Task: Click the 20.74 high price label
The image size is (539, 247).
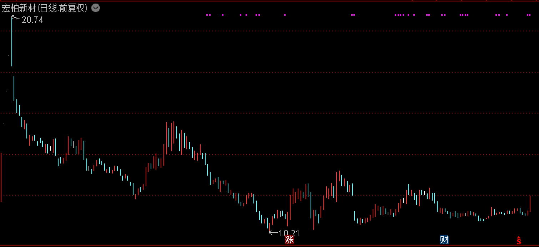Action: click(x=32, y=20)
